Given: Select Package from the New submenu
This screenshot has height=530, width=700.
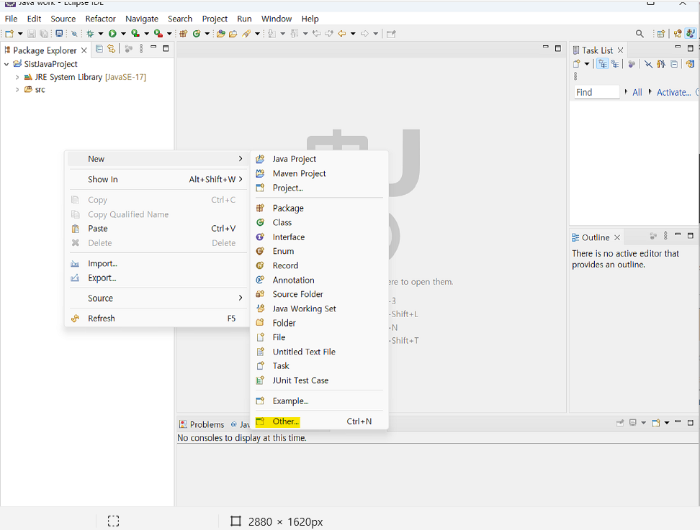Looking at the screenshot, I should click(x=319, y=208).
